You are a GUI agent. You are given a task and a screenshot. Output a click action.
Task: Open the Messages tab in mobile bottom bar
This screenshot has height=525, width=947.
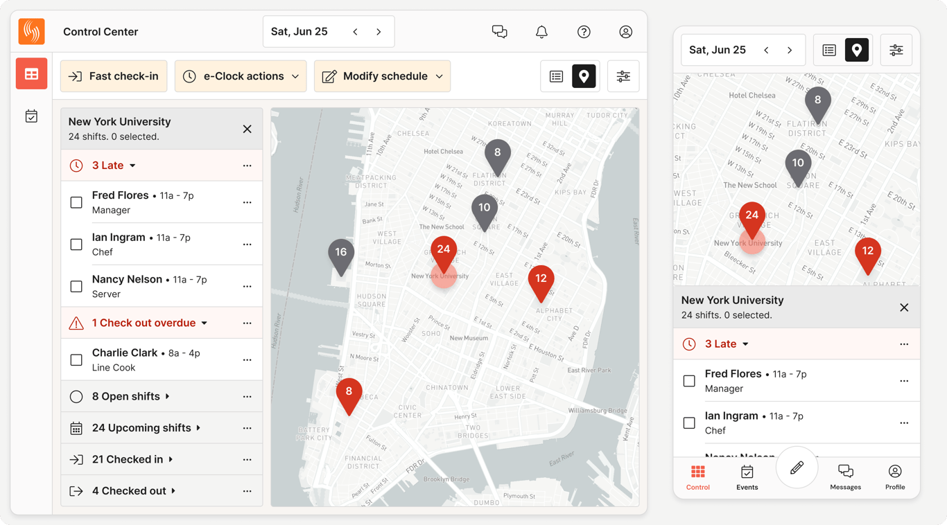(x=845, y=477)
